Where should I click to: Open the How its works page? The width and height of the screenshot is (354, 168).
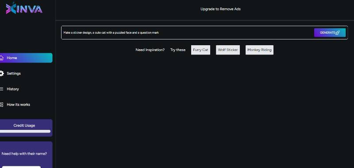[18, 105]
